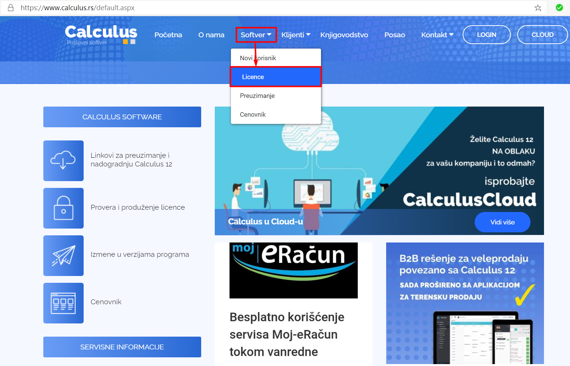This screenshot has height=366, width=570.
Task: Click the Calculus Poslovni softver logo
Action: click(x=101, y=35)
